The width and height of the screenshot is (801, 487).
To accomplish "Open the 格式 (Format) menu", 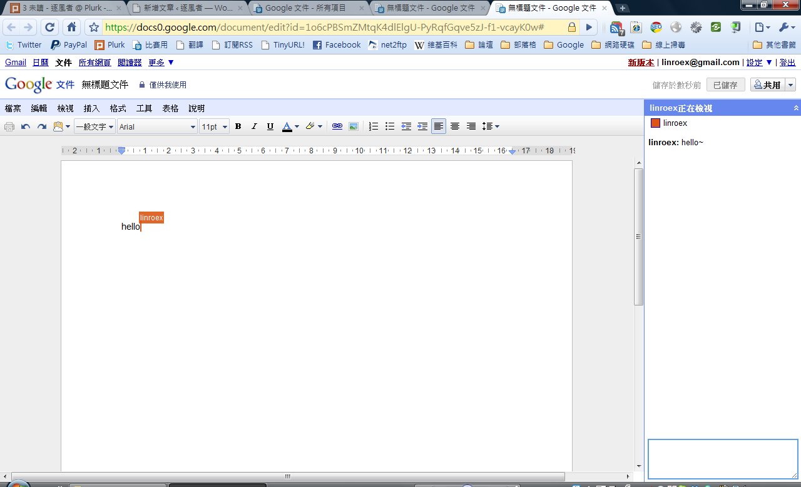I will pyautogui.click(x=118, y=108).
